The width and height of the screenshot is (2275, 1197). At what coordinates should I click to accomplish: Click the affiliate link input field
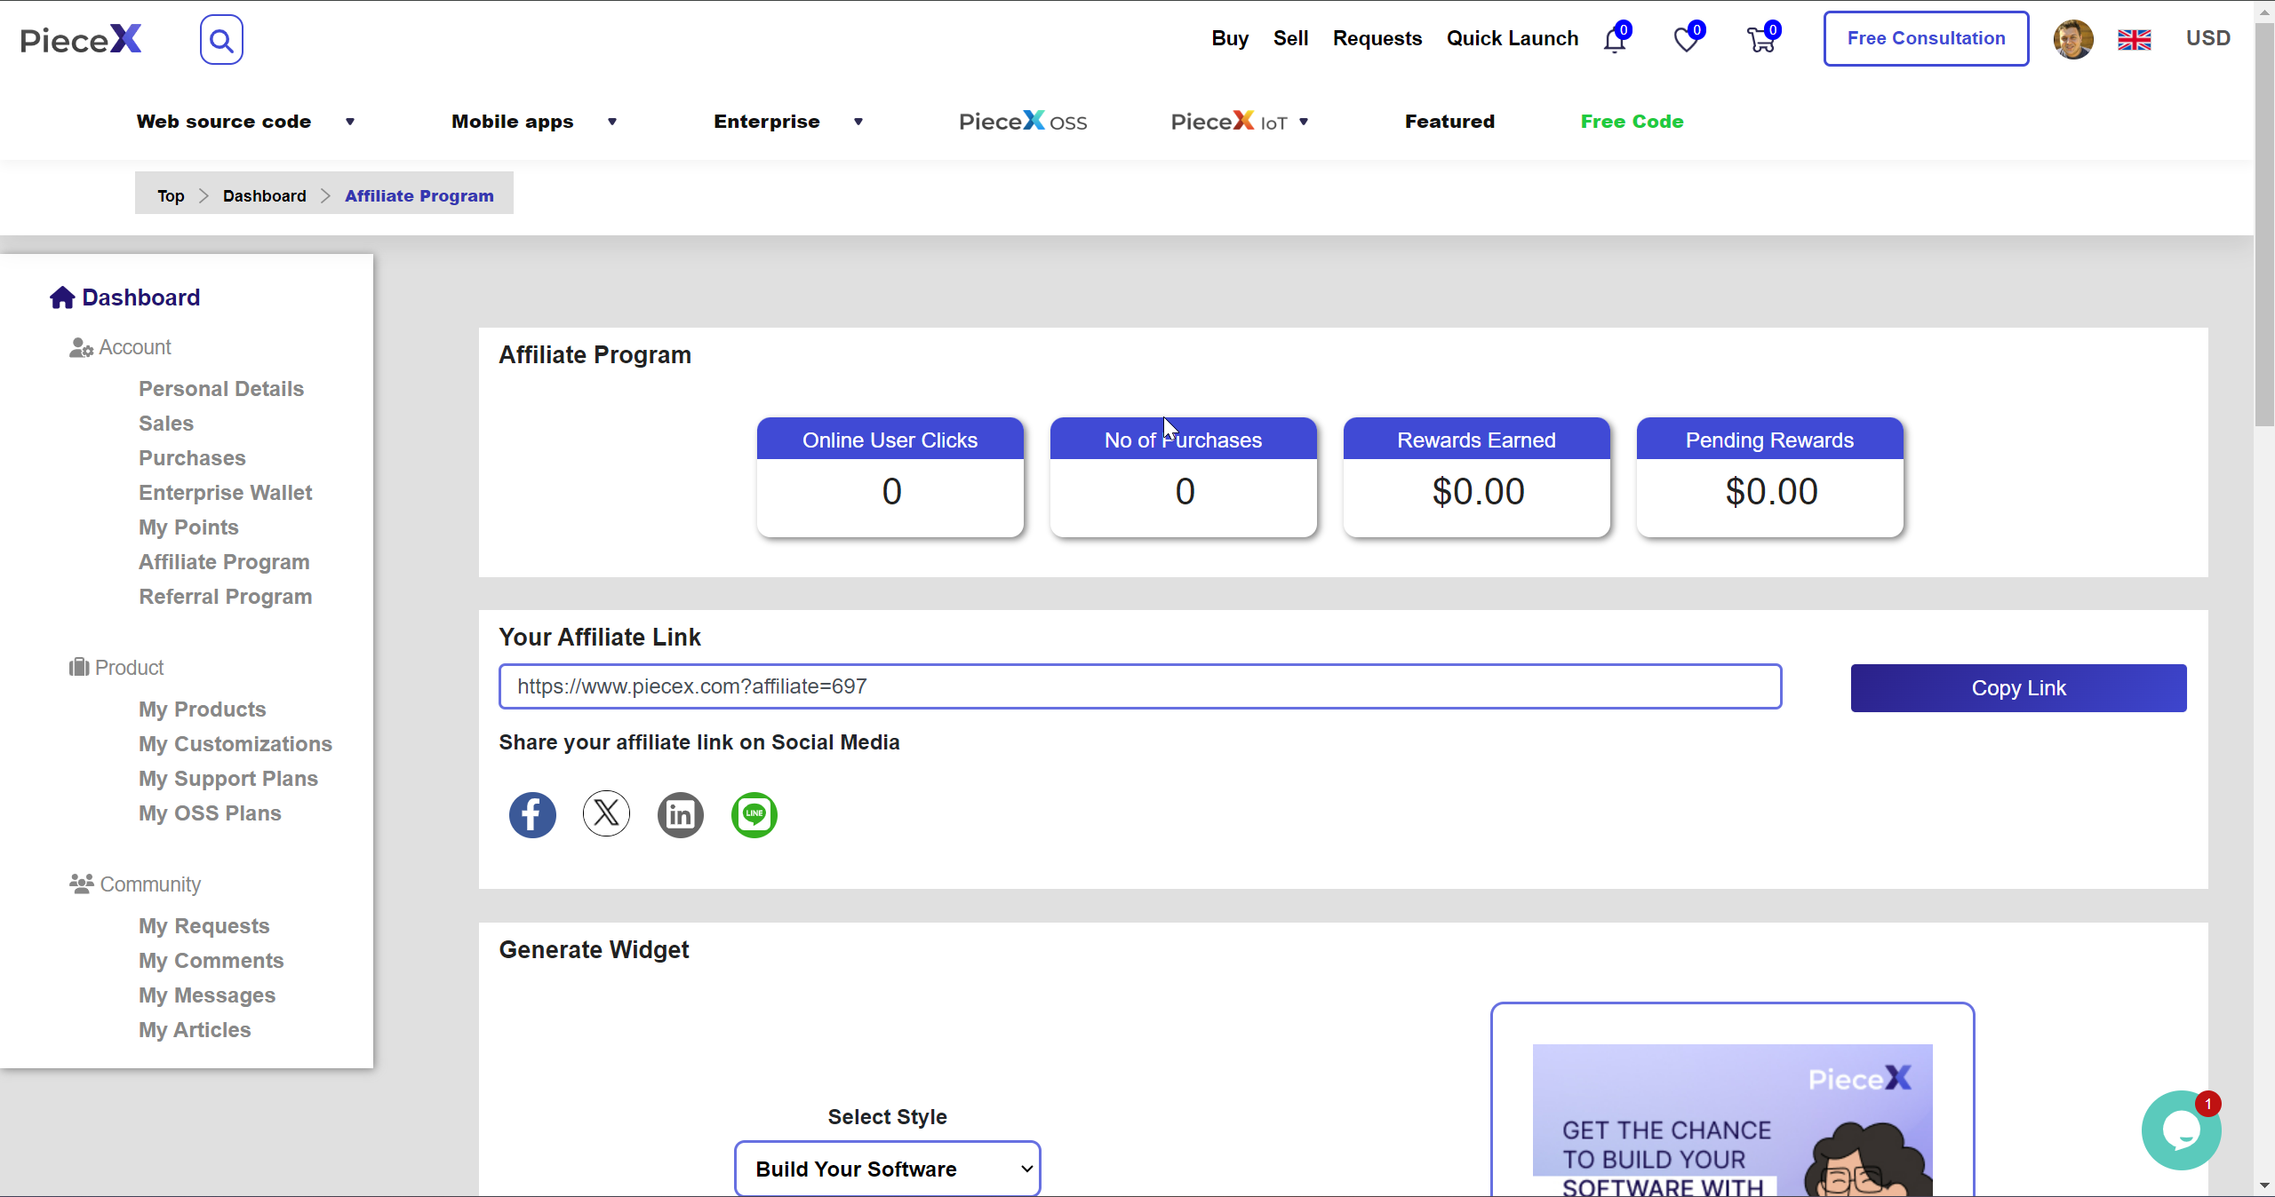tap(1140, 686)
